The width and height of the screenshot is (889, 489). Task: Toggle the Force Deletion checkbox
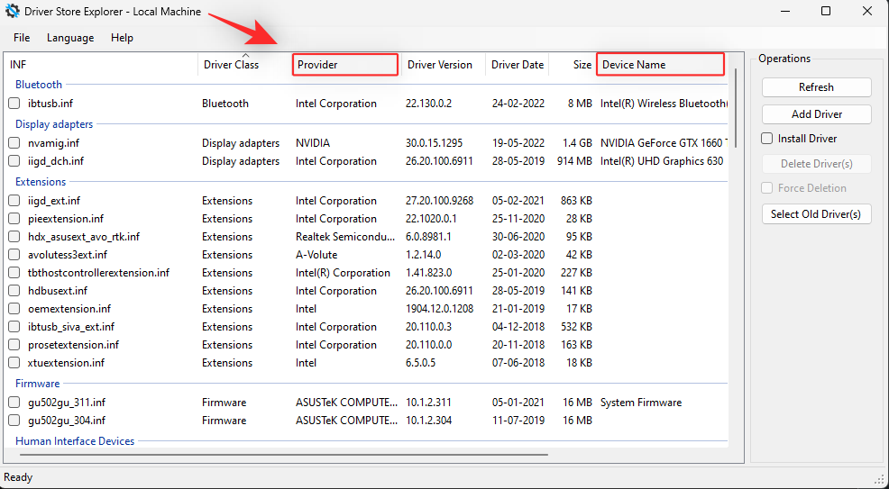767,188
